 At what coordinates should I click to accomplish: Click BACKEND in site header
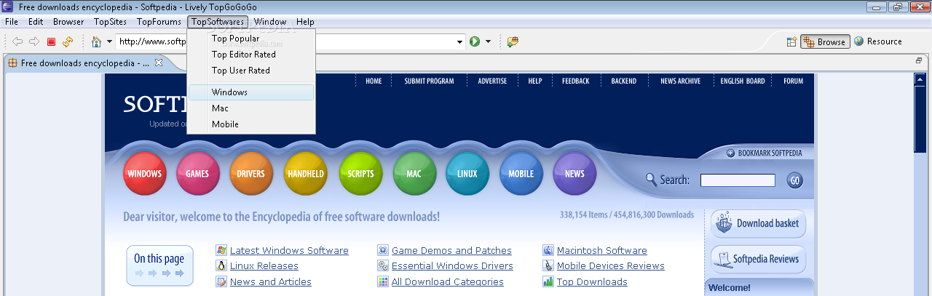click(x=624, y=81)
